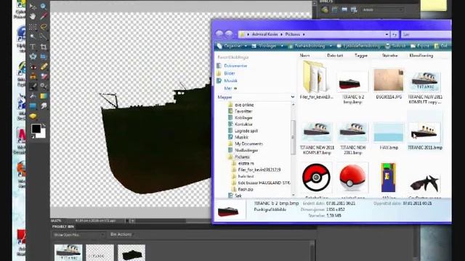Open the black foreground color swatch
This screenshot has height=261, width=465.
click(x=36, y=129)
